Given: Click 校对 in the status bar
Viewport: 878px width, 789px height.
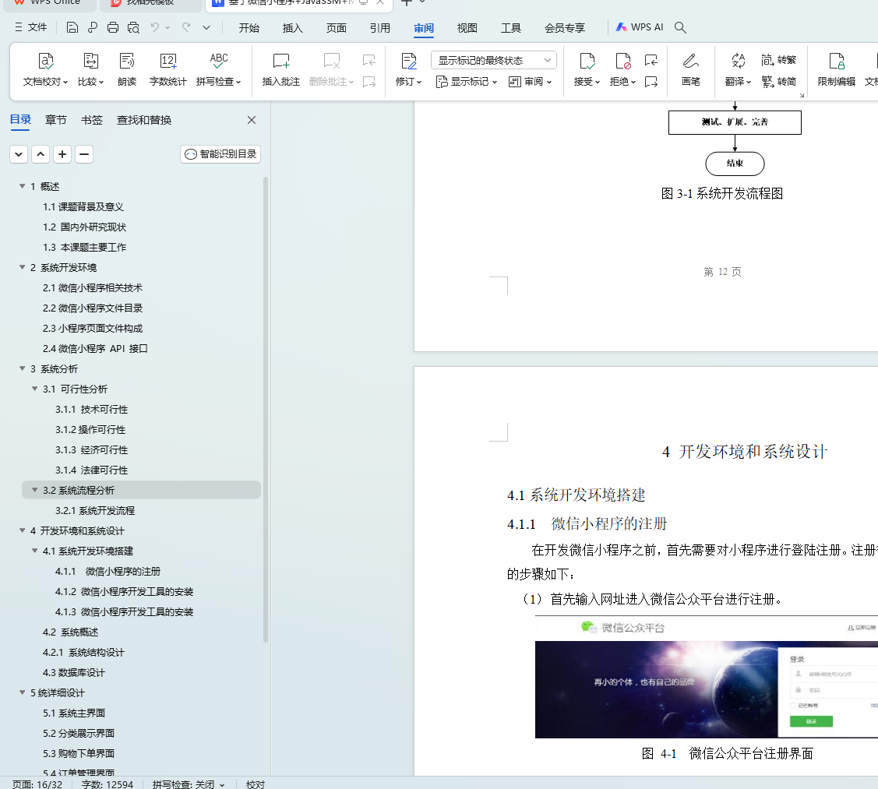Looking at the screenshot, I should click(256, 784).
